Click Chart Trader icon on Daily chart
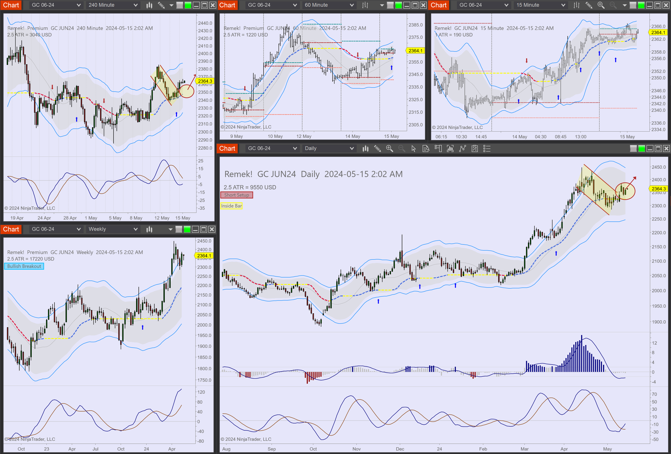671x454 pixels. (x=438, y=148)
